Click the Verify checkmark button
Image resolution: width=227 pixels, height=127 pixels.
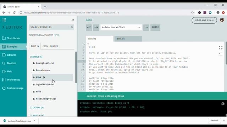tap(89, 27)
